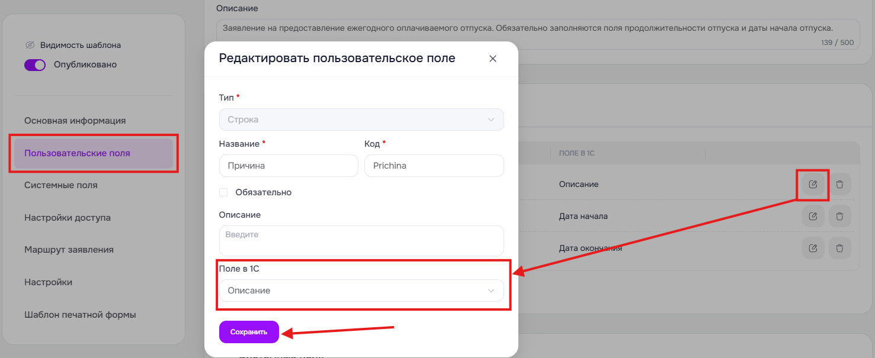Open Маршрут заявления section
Screen dimensions: 875x358
click(x=69, y=250)
